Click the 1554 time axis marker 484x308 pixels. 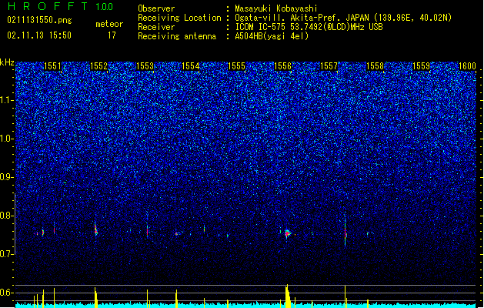click(191, 66)
